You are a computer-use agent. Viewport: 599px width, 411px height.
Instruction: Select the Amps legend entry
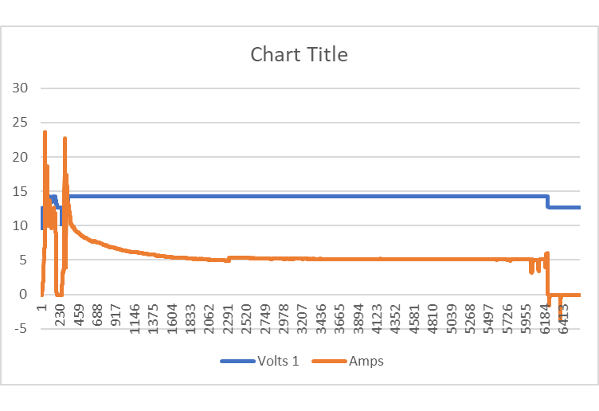point(366,361)
